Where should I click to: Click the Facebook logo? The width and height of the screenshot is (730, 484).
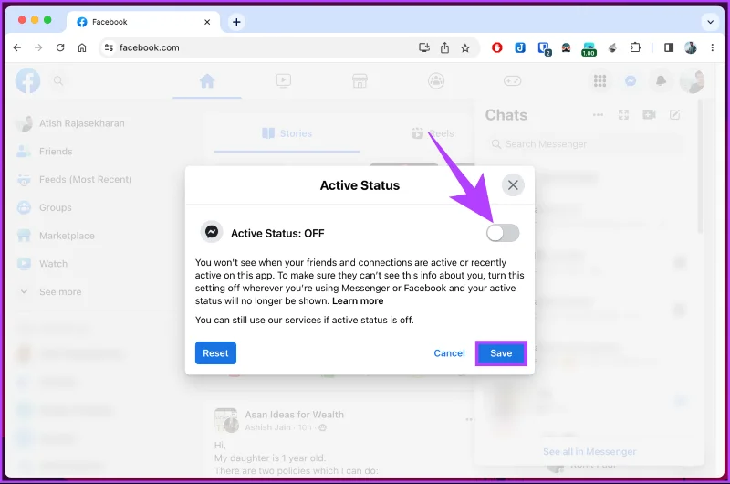(x=27, y=81)
